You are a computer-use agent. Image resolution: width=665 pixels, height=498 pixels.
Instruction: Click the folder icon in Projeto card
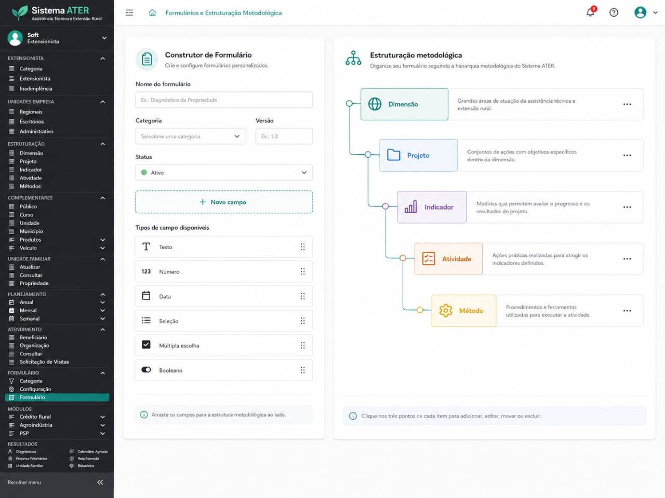pos(394,155)
